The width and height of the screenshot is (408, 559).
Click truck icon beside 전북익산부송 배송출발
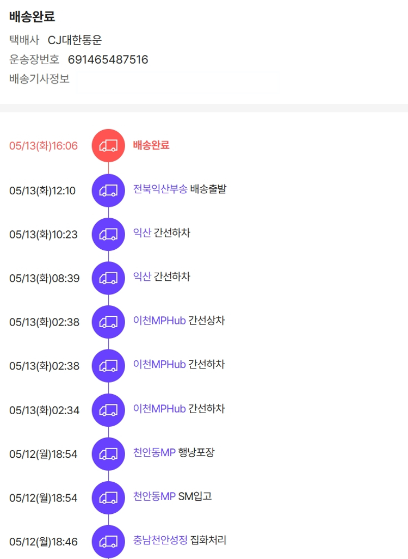108,190
